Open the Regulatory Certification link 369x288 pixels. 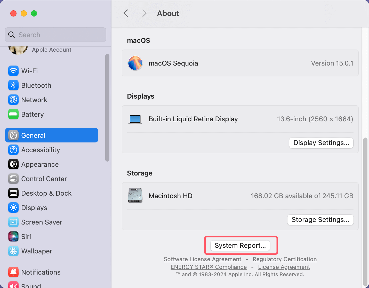tap(285, 259)
